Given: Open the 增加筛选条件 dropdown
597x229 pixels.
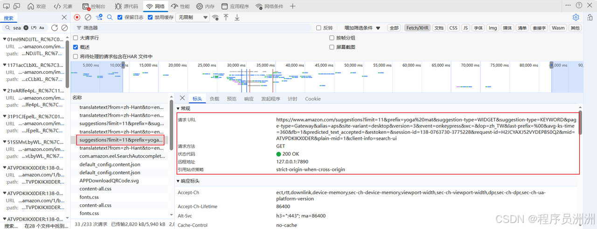Looking at the screenshot, I should point(362,28).
